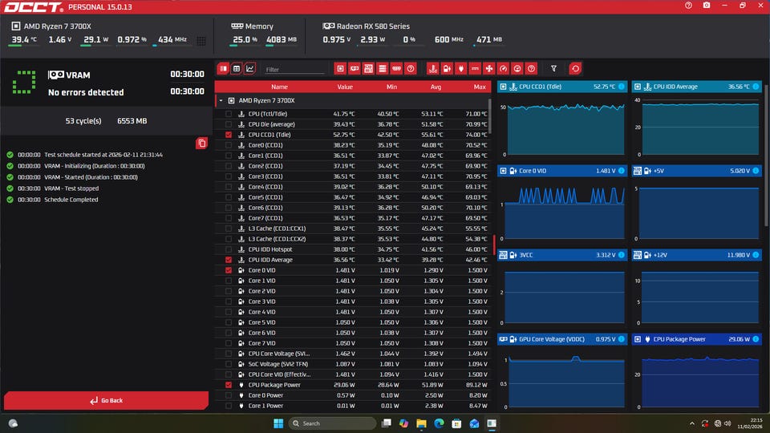The image size is (770, 433).
Task: Switch to graph view icon in toolbar
Action: [250, 69]
